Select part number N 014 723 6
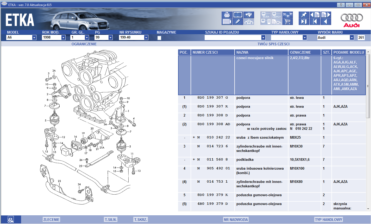This screenshot has width=371, height=224. click(212, 146)
